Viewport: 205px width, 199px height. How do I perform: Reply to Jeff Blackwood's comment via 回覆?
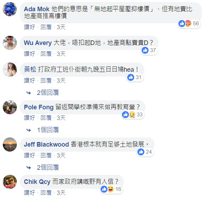click(46, 155)
